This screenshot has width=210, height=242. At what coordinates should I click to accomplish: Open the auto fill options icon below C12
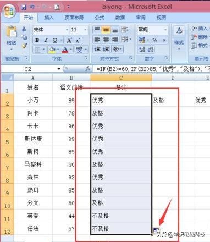[x=156, y=230]
